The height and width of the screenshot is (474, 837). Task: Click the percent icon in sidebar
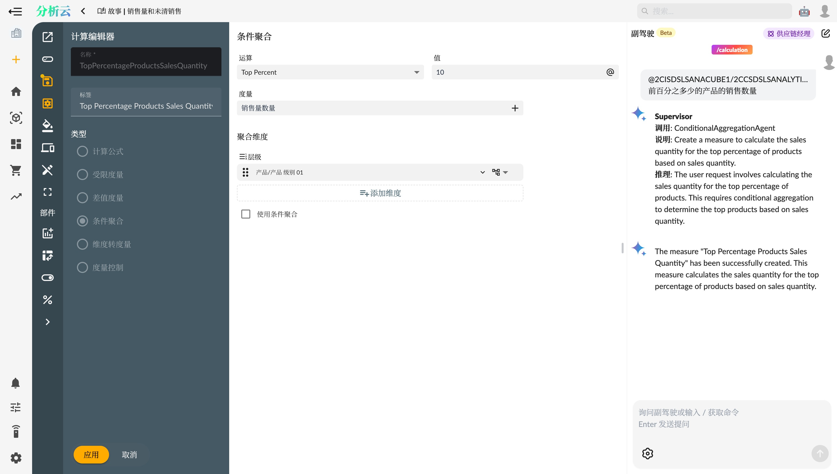click(48, 299)
